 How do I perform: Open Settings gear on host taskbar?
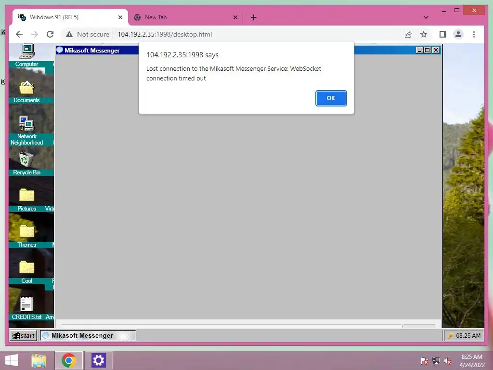pyautogui.click(x=98, y=360)
